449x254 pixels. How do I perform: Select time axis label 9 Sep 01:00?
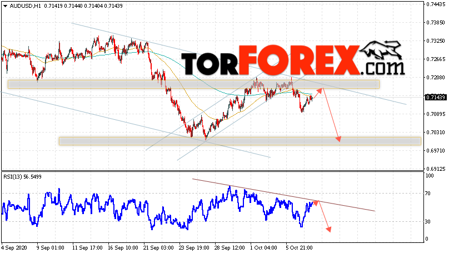(51, 248)
